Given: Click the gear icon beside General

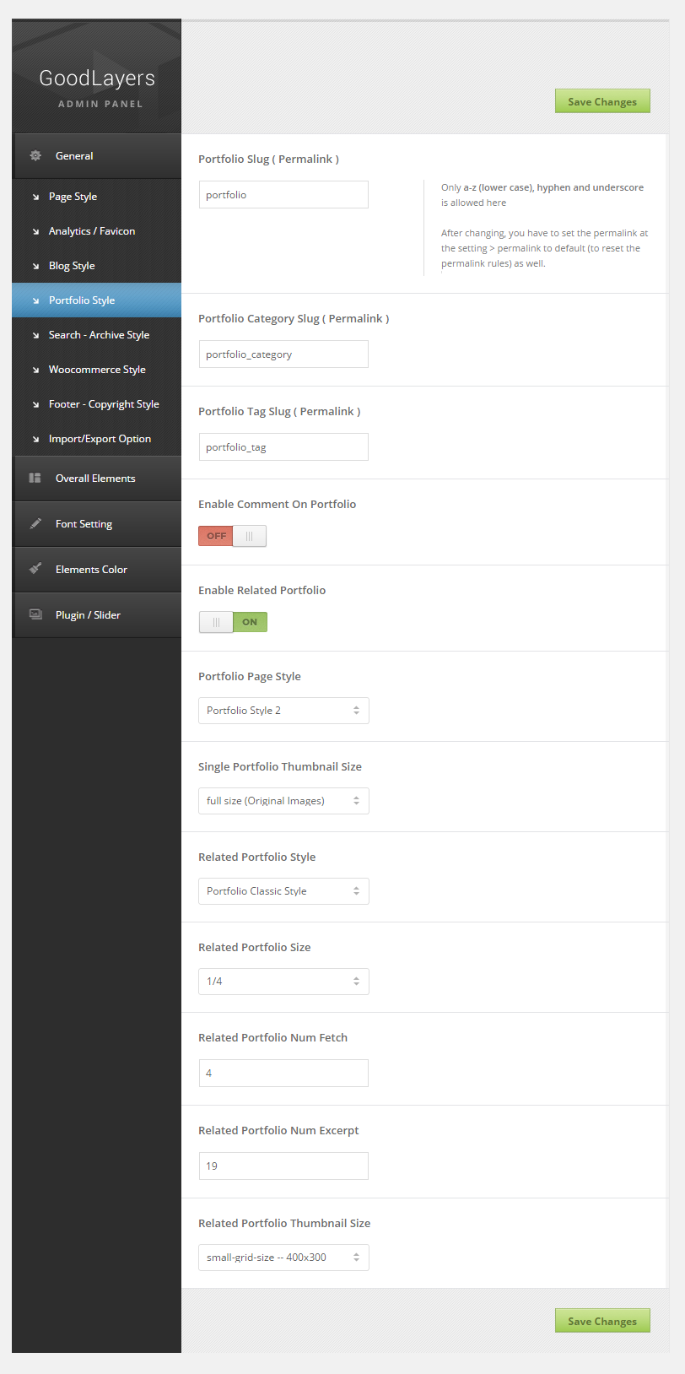Looking at the screenshot, I should coord(35,156).
